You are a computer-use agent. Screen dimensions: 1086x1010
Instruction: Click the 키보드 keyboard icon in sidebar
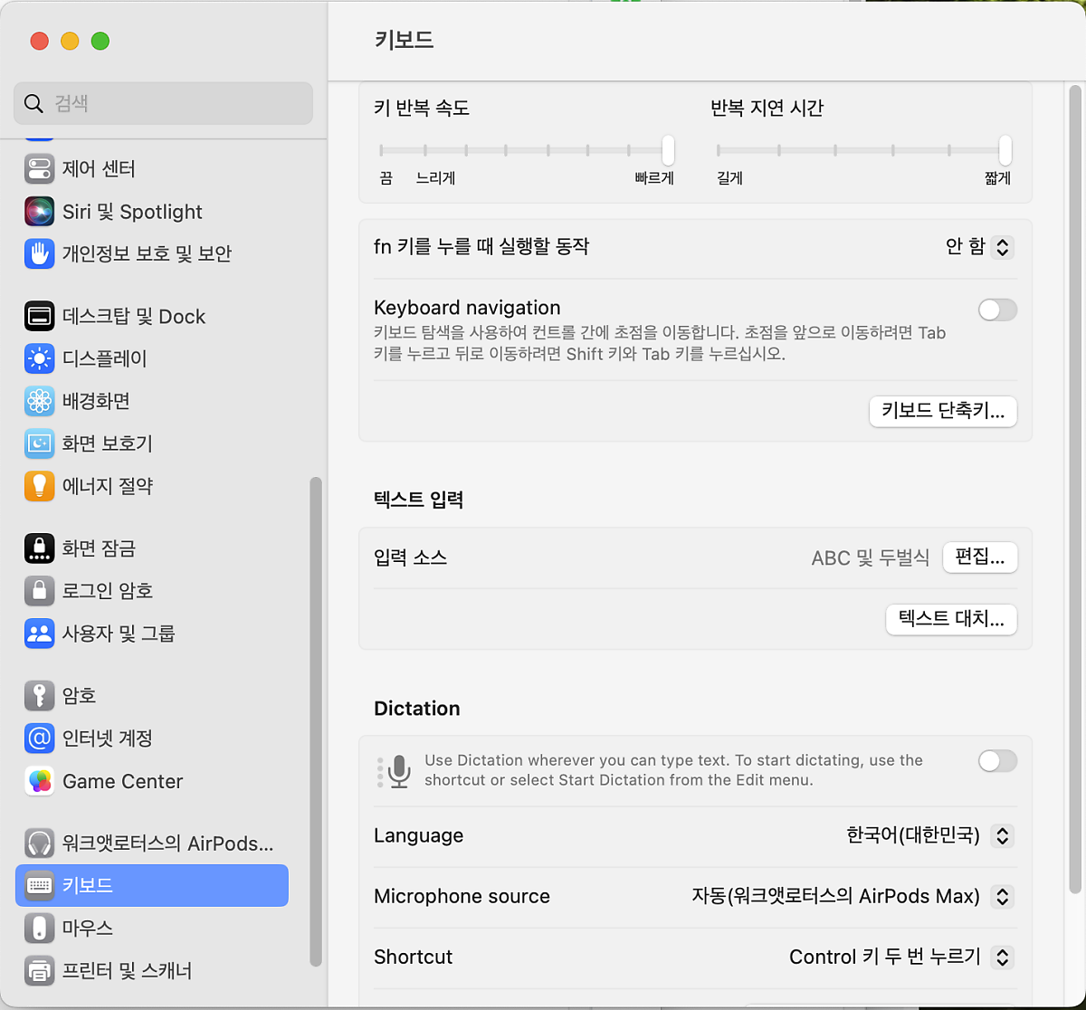pos(39,885)
